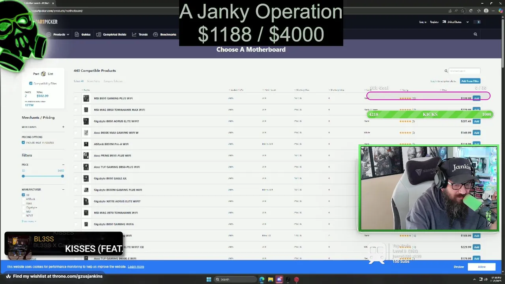Click Asus TUF GAMING B850-PLUS WIFI thumbnail
This screenshot has height=284, width=505.
(86, 167)
